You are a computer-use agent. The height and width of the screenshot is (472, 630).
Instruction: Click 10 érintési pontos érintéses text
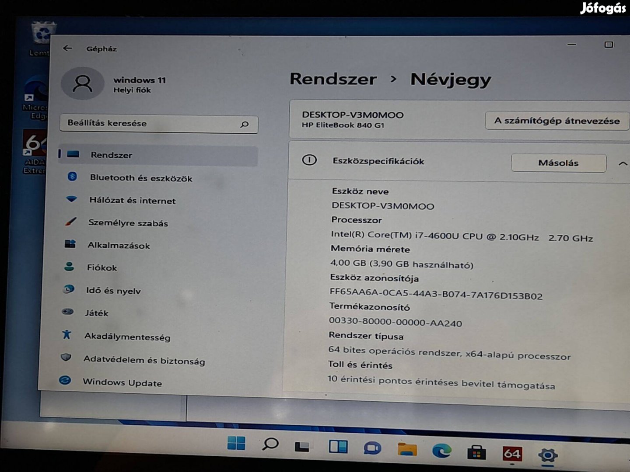point(441,382)
